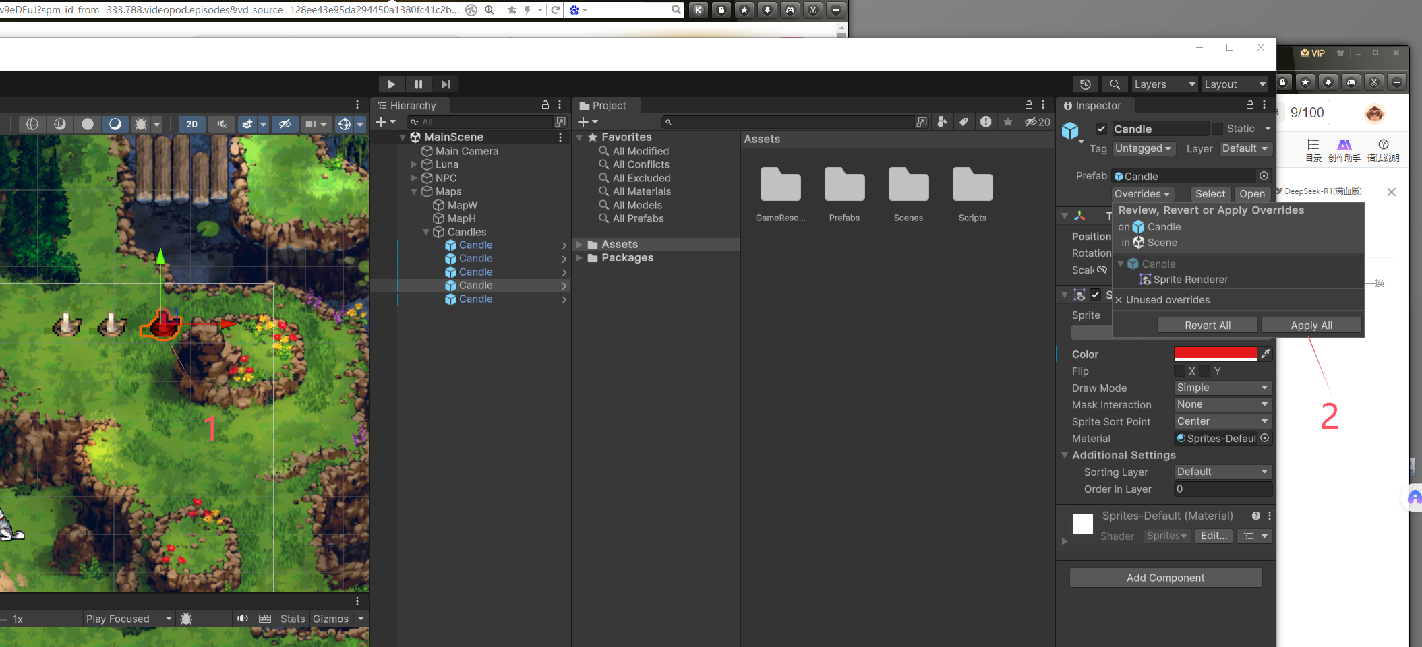Open the Undo History icon

click(x=1085, y=84)
